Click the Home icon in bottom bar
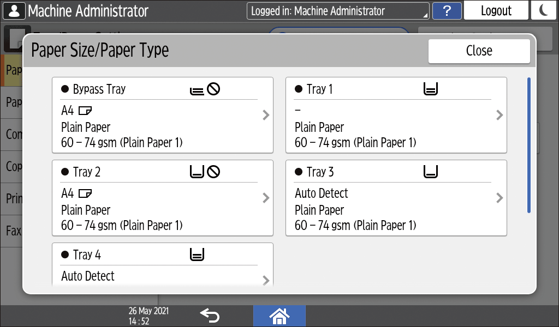This screenshot has height=327, width=559. [x=279, y=316]
